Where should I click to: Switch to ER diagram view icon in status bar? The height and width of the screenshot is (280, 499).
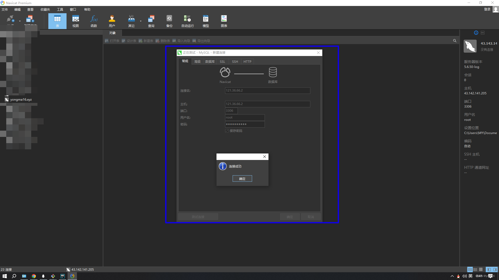tap(481, 270)
